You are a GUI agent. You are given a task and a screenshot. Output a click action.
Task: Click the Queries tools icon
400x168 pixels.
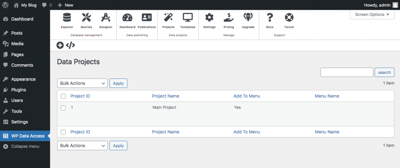click(86, 18)
